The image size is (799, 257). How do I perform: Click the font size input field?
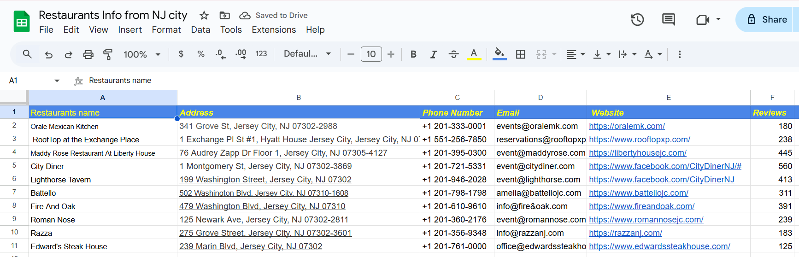pyautogui.click(x=371, y=54)
